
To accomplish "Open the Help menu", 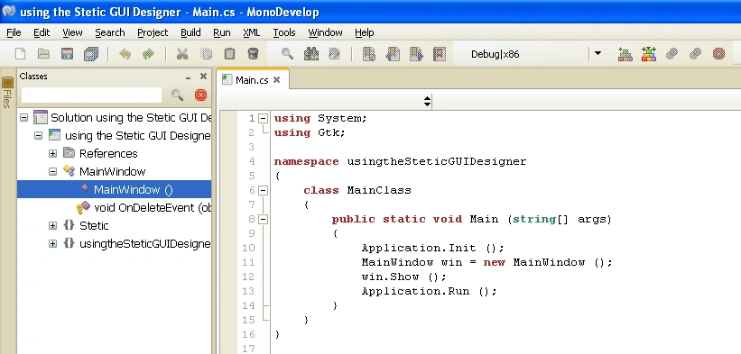I will click(x=365, y=32).
